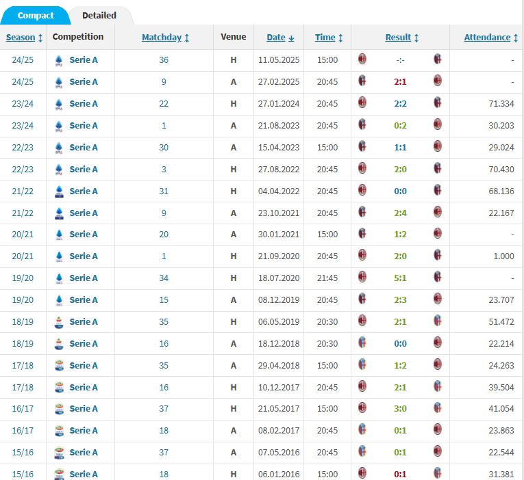Open the 2:4 result from 23.10.2021
The width and height of the screenshot is (524, 480).
point(400,213)
